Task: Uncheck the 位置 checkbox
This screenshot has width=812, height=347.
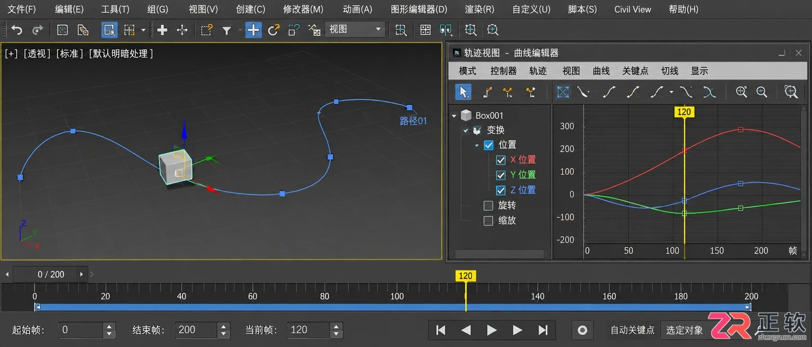Action: point(489,145)
